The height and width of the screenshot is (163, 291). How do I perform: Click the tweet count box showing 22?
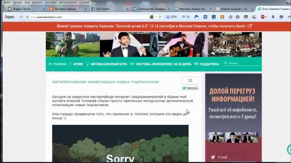(x=190, y=81)
